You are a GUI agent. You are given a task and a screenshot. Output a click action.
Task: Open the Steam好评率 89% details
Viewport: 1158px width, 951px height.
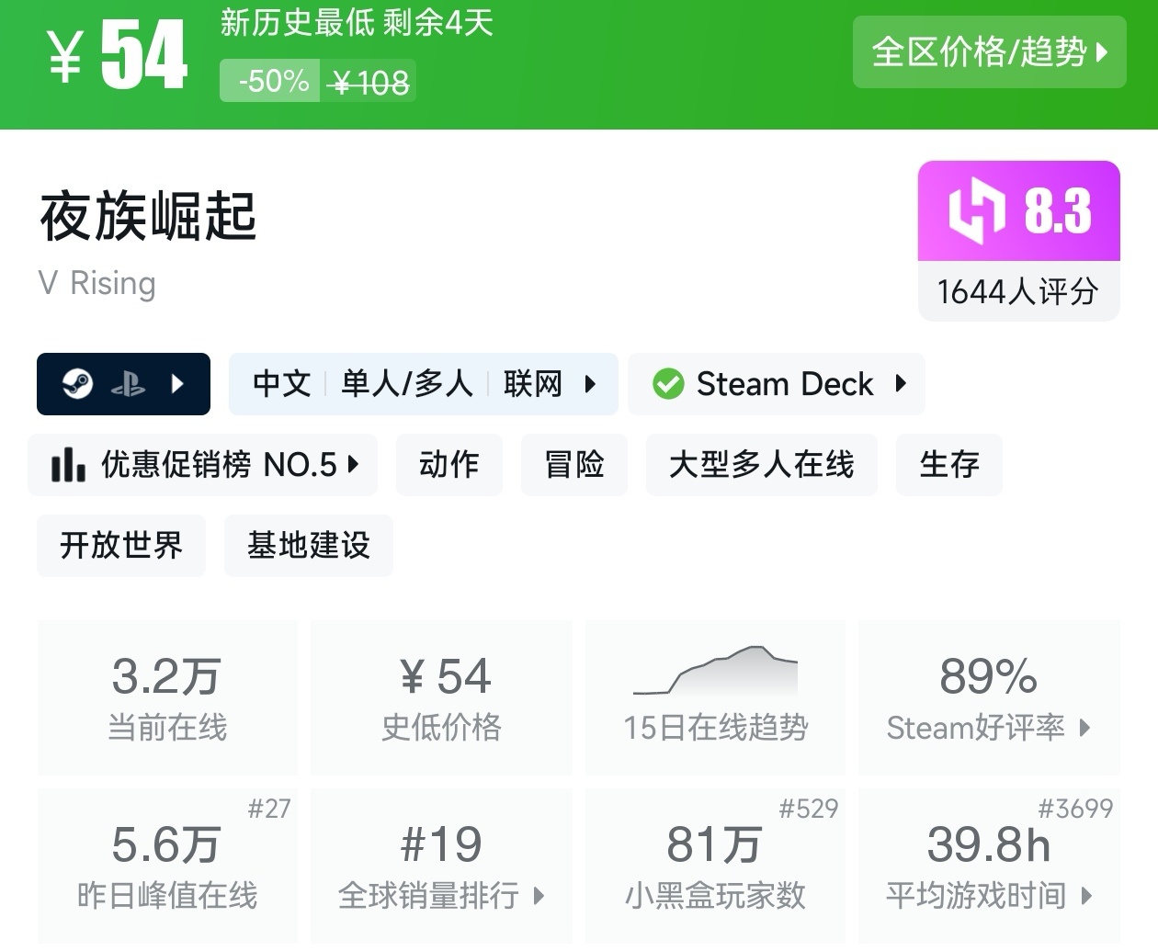pos(989,698)
